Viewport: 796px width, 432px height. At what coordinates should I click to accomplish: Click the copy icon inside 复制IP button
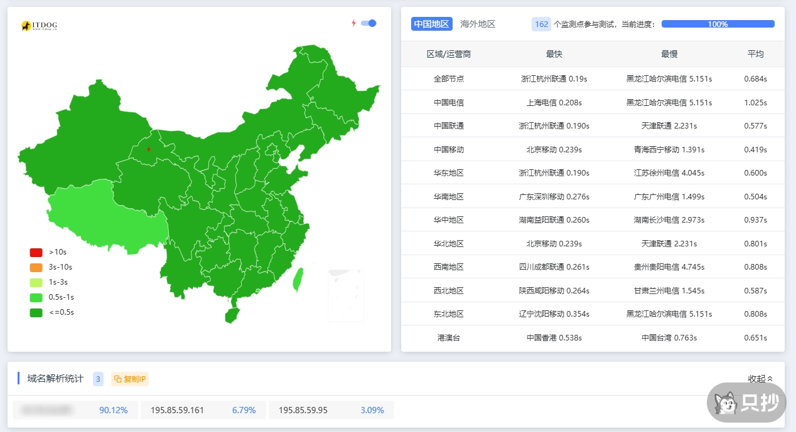[x=118, y=379]
